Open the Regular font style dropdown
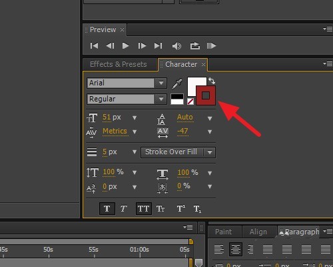The height and width of the screenshot is (267, 333). [161, 99]
